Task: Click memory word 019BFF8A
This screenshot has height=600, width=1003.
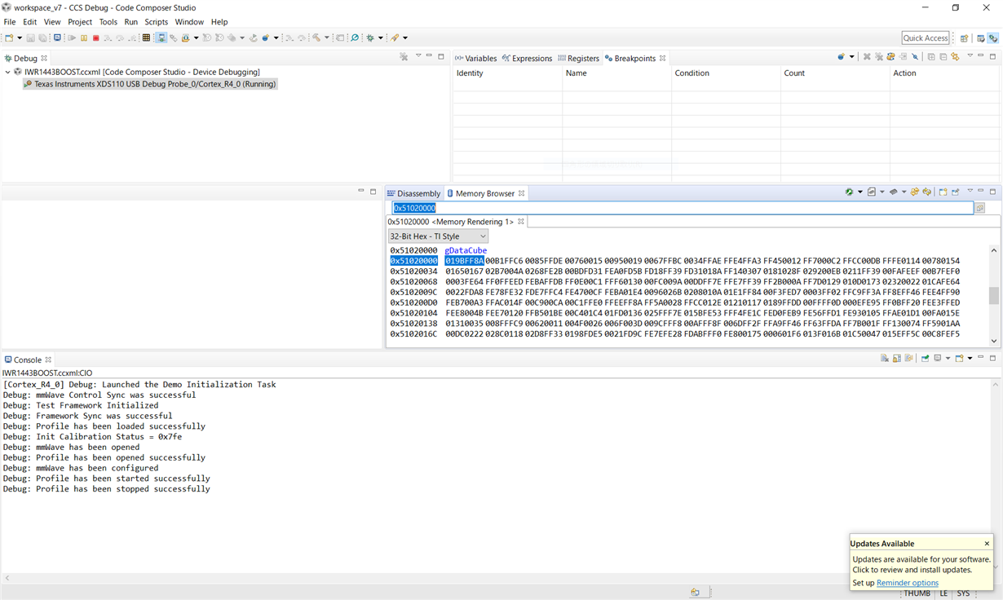Action: pyautogui.click(x=465, y=261)
